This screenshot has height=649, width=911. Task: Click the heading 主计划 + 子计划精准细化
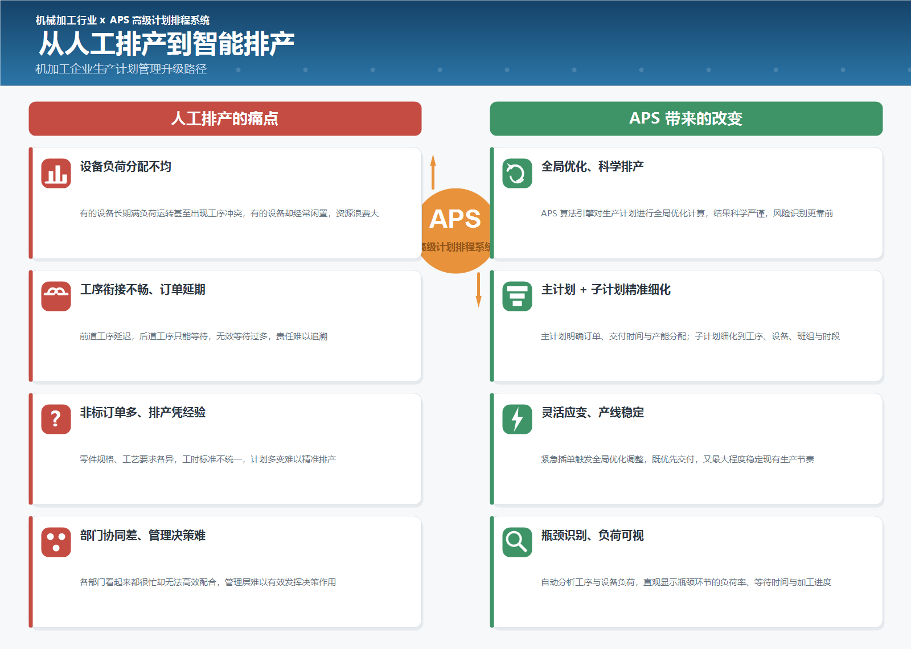[606, 289]
